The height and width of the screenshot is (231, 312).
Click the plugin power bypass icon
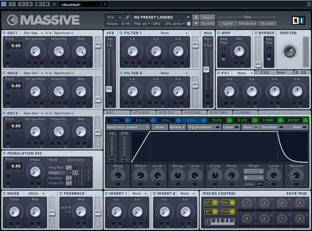pos(4,4)
